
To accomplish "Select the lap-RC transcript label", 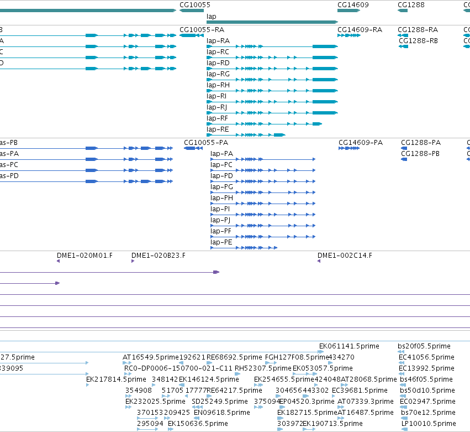I will coord(218,52).
